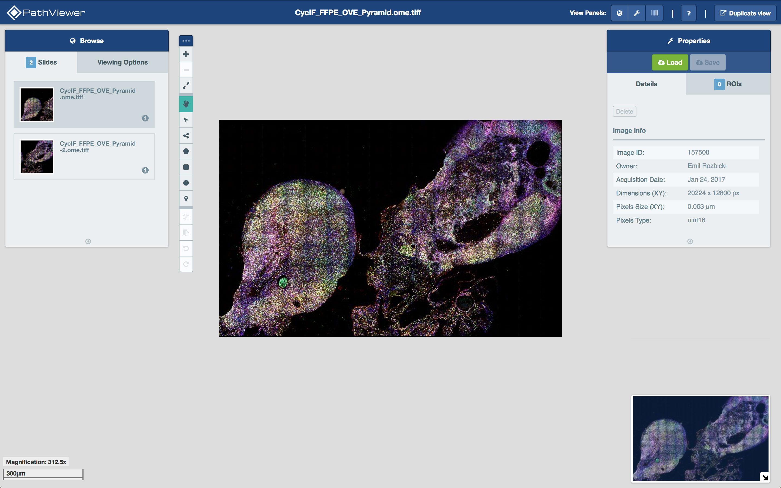Collapse the Browse panel
The image size is (781, 488).
coord(88,241)
